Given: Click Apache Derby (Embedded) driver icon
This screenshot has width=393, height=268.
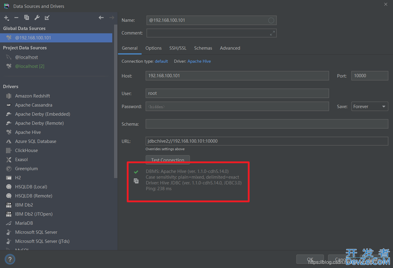Looking at the screenshot, I should pyautogui.click(x=9, y=114).
